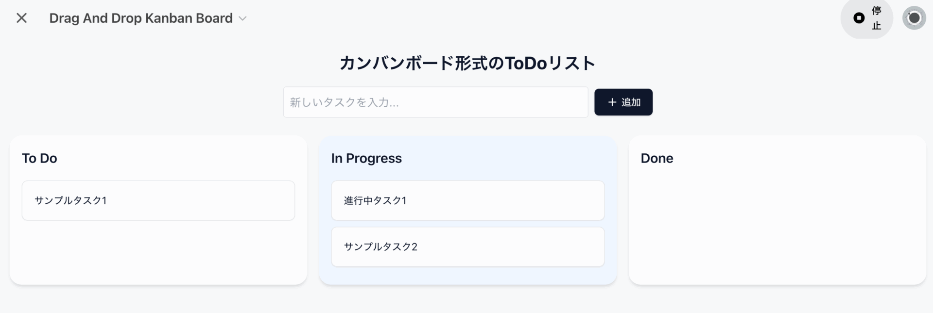Click the circular indicator icon at top right
This screenshot has height=313, width=933.
(914, 18)
